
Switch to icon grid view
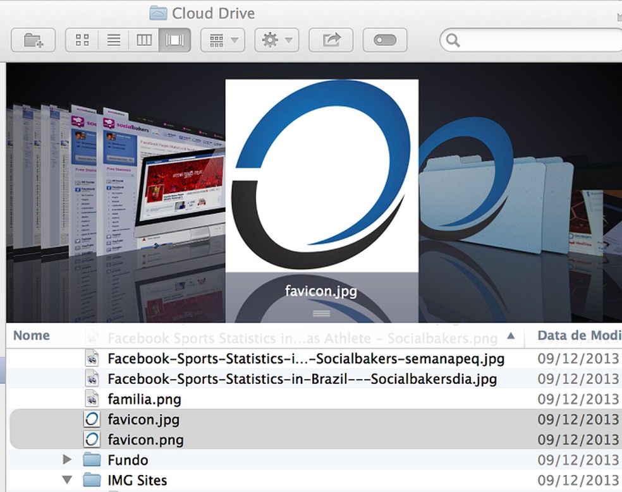click(x=82, y=40)
